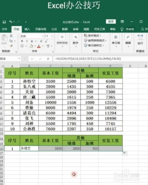Viewport: 148px width, 185px height.
Task: Click the share person icon
Action: pos(142,29)
